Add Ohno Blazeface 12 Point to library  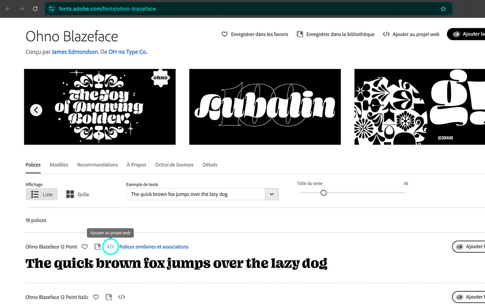pyautogui.click(x=97, y=247)
